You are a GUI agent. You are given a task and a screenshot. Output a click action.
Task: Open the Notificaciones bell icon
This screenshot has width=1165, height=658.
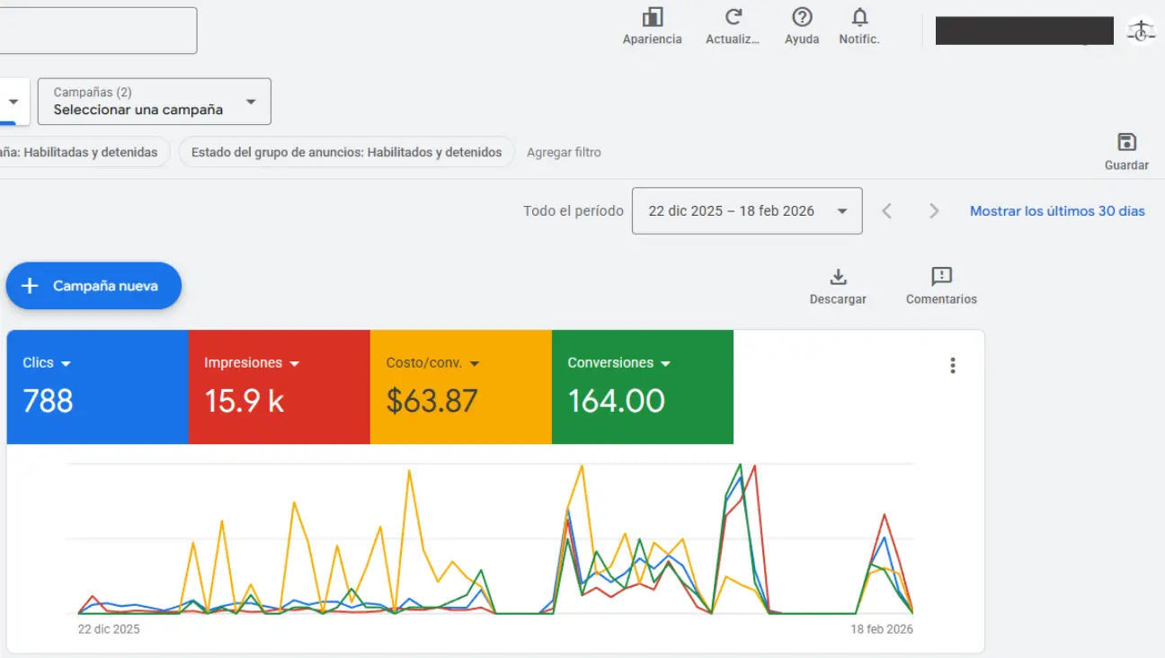tap(859, 18)
